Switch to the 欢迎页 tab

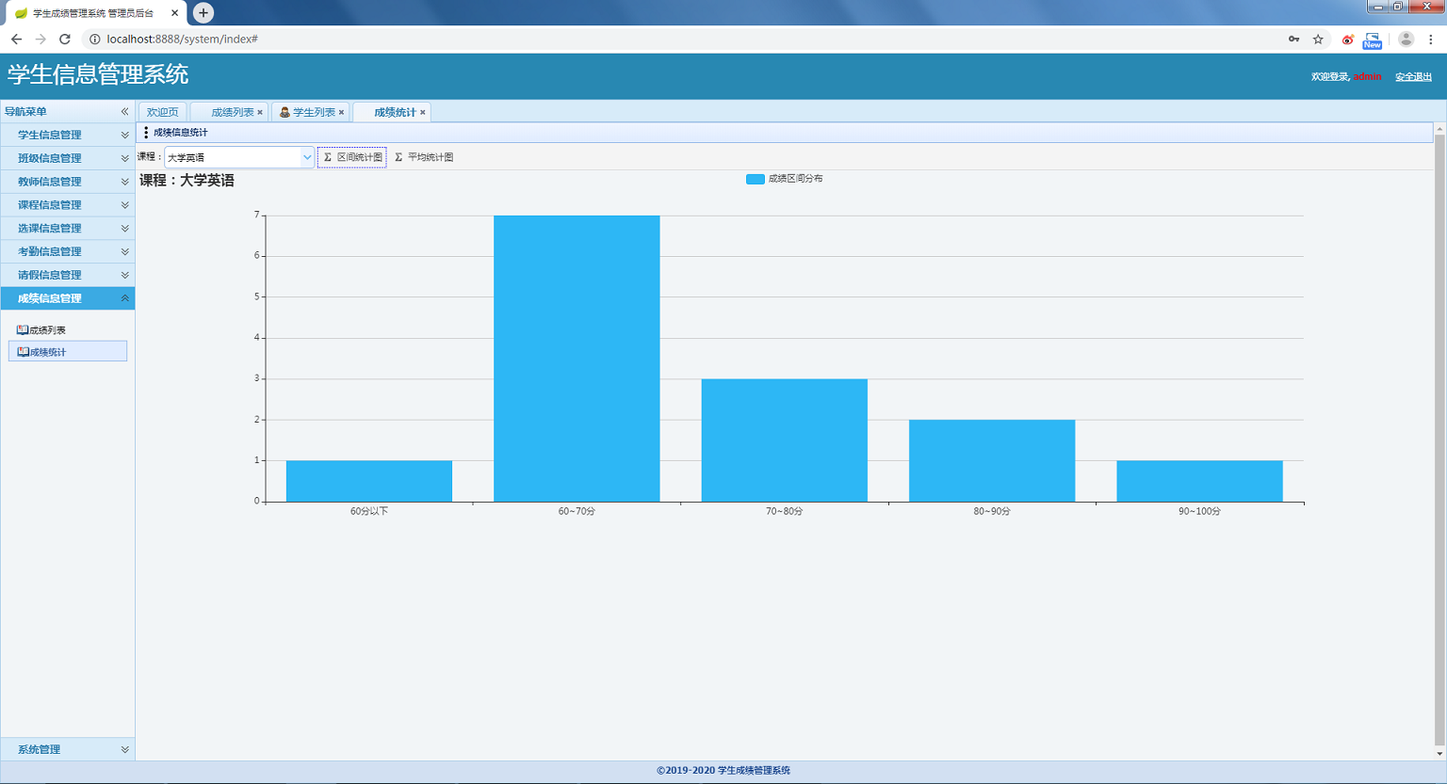(162, 112)
